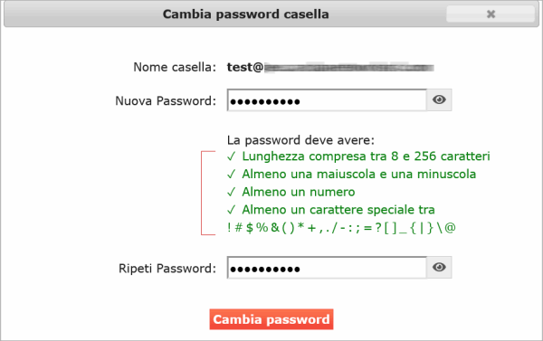This screenshot has height=341, width=543.
Task: Click the Nome casella label
Action: point(175,67)
